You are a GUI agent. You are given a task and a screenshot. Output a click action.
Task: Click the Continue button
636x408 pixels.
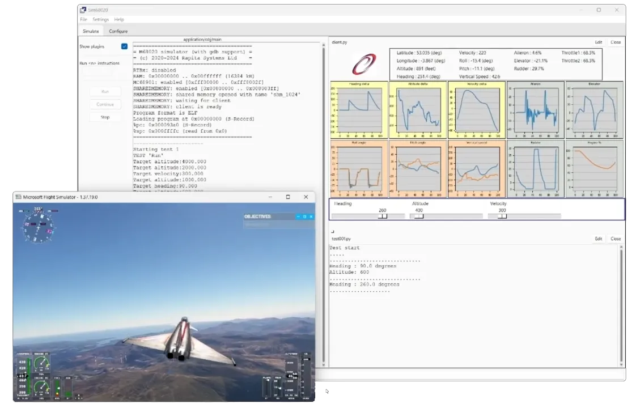(x=105, y=104)
